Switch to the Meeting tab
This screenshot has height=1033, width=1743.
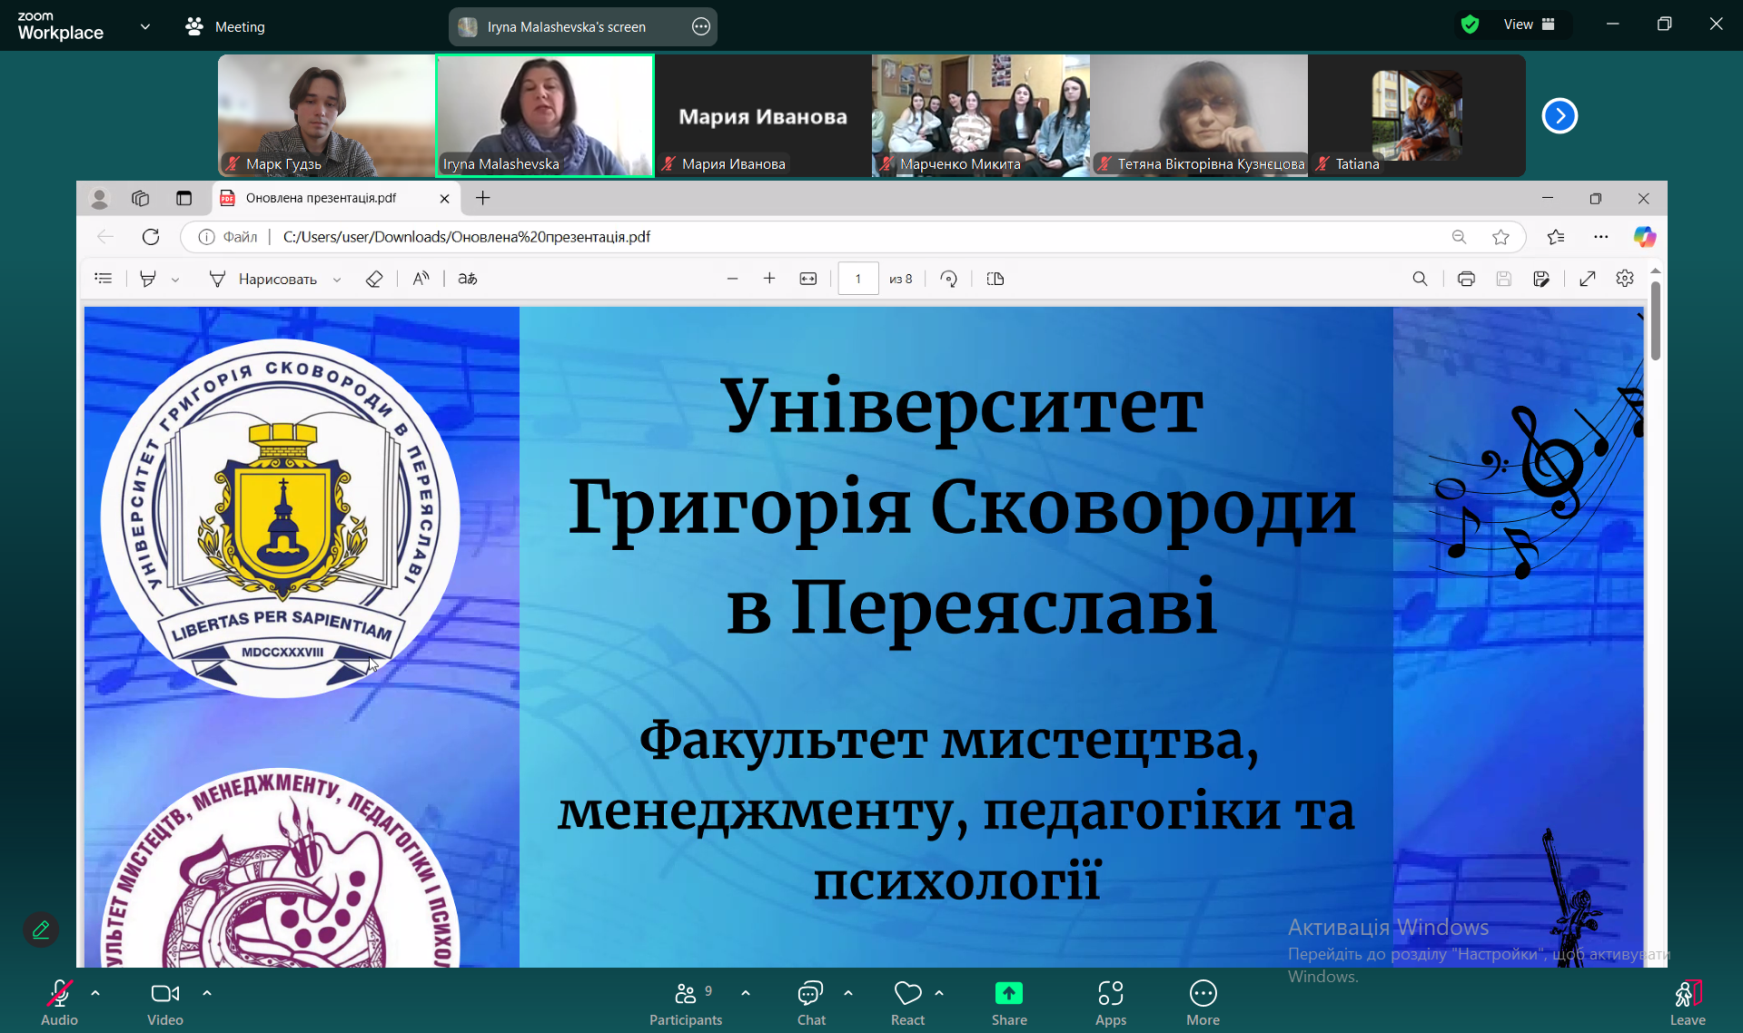click(x=225, y=26)
